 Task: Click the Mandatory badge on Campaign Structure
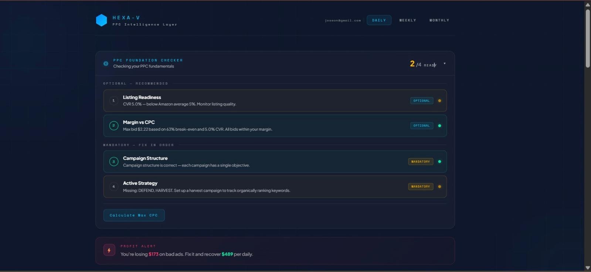point(421,161)
